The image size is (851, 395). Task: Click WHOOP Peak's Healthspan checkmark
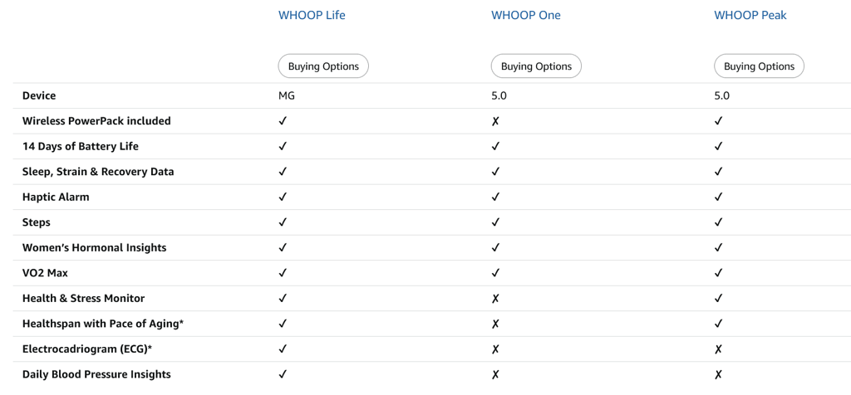click(x=718, y=324)
